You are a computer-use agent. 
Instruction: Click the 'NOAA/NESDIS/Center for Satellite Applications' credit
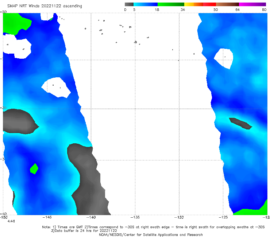point(151,234)
